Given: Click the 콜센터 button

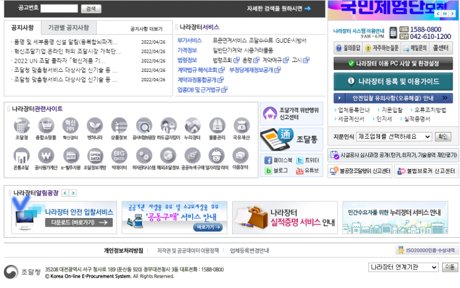Looking at the screenshot, I should 441,48.
